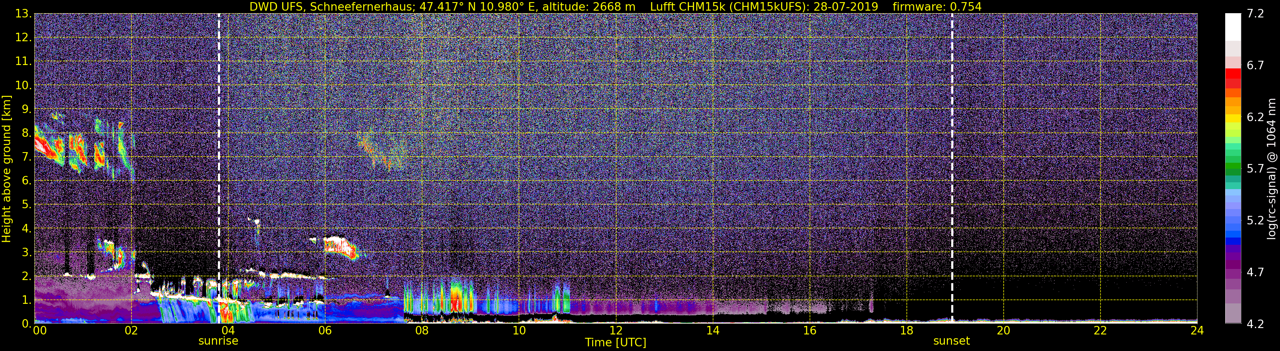Click the height axis tick '13.'

click(23, 14)
